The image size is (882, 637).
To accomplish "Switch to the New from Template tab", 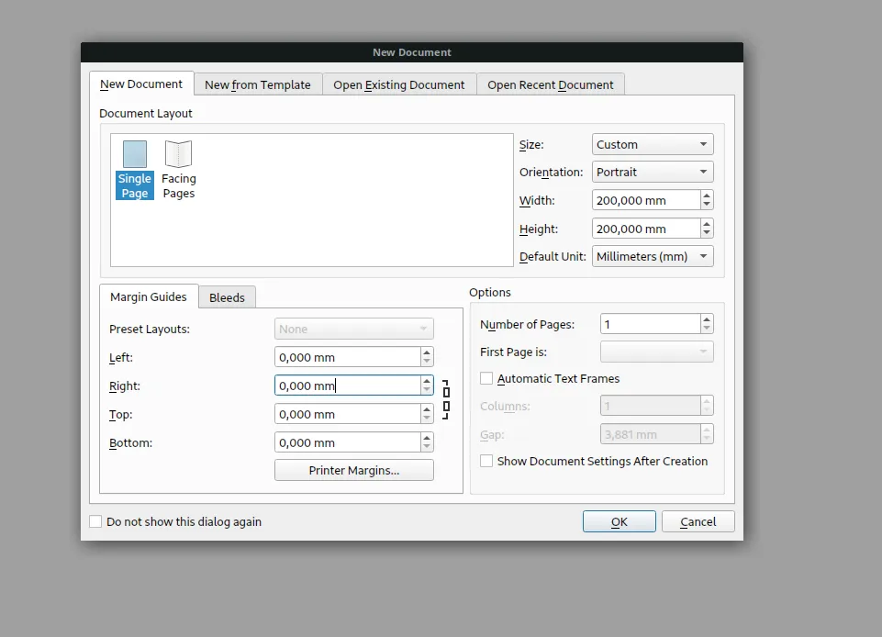I will coord(257,84).
